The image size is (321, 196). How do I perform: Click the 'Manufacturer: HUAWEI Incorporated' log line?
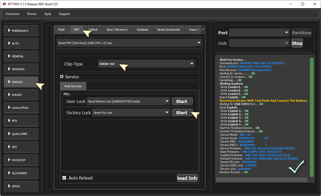click(x=245, y=70)
